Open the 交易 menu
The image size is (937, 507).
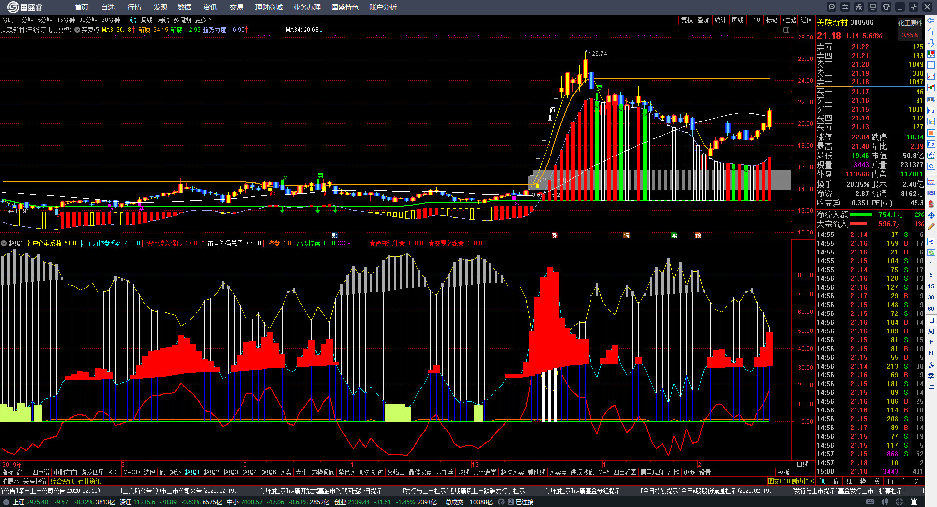[x=237, y=7]
